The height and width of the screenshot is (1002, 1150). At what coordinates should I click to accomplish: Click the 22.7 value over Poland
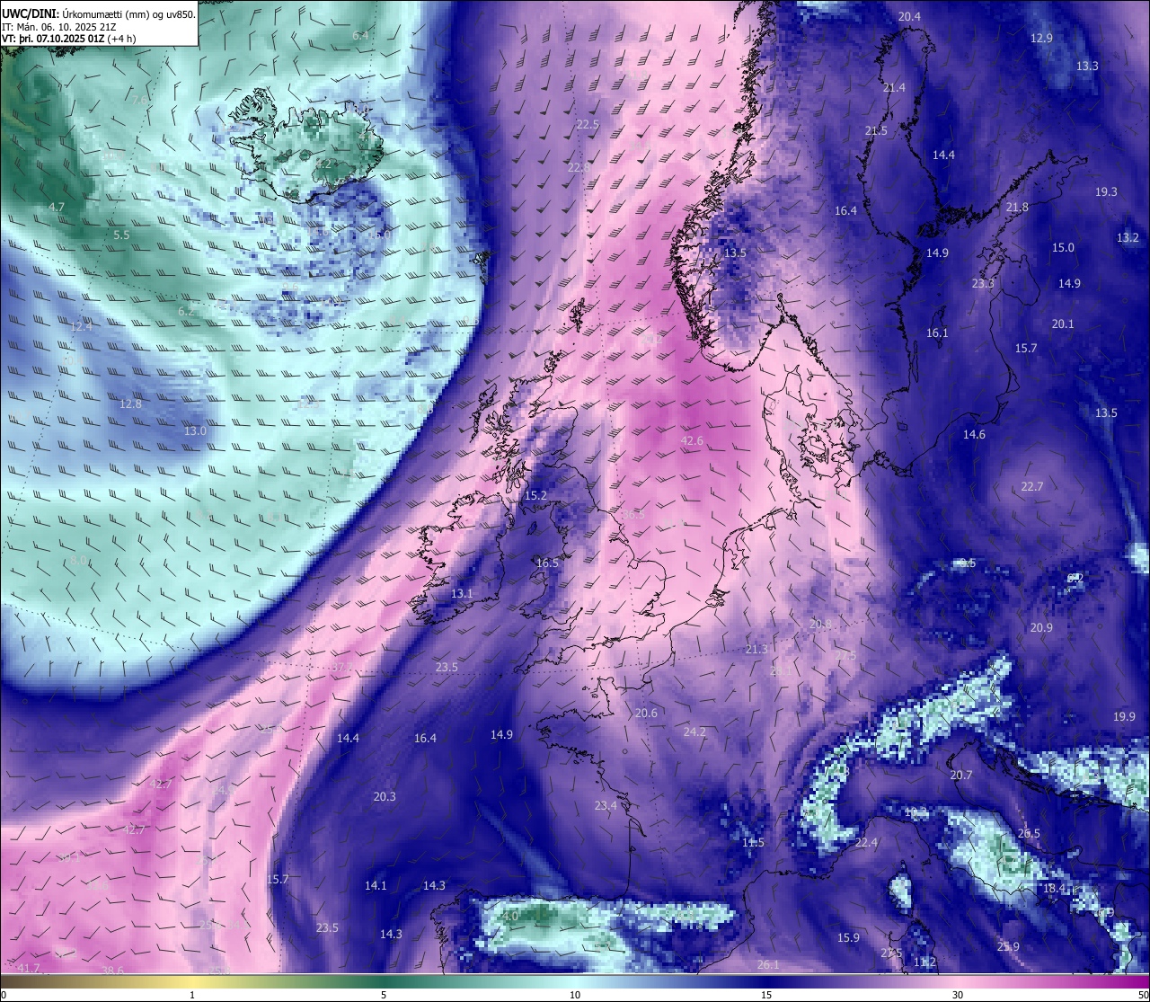coord(1032,486)
